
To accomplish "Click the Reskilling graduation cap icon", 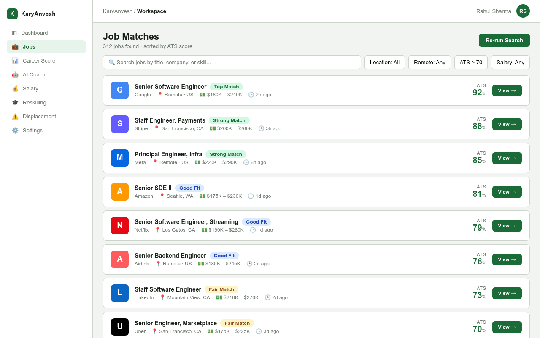I will pyautogui.click(x=15, y=103).
